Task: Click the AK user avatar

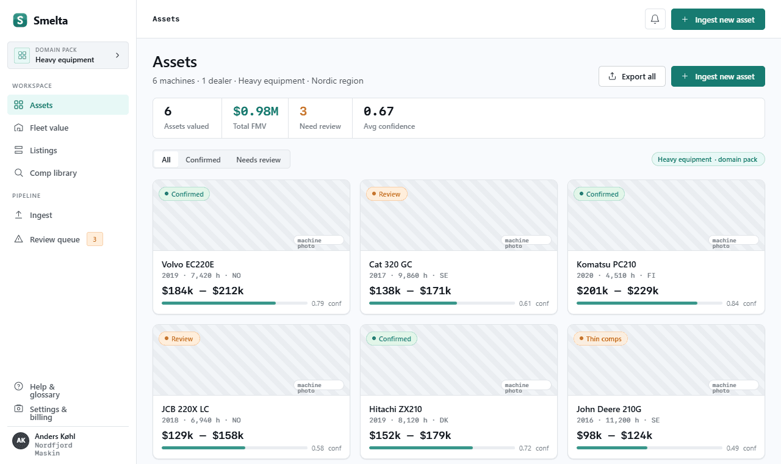Action: tap(21, 441)
